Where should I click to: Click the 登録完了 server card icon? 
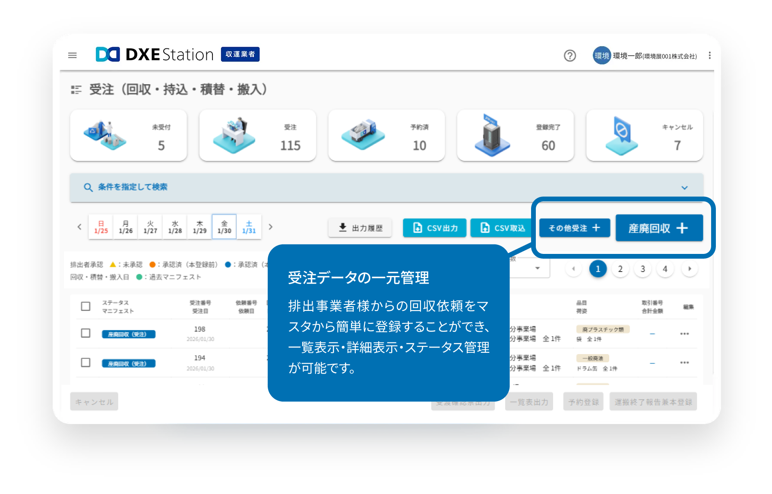pyautogui.click(x=492, y=135)
